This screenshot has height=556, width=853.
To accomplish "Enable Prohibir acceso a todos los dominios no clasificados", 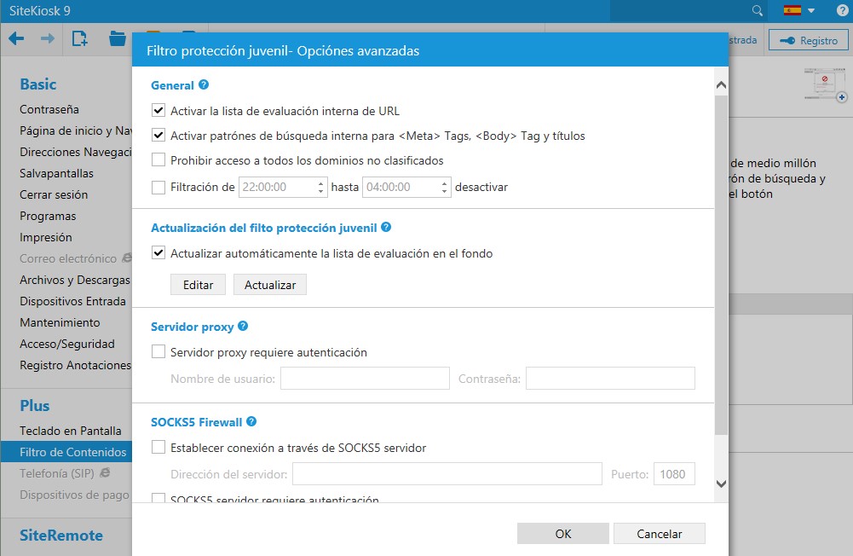I will [x=158, y=160].
